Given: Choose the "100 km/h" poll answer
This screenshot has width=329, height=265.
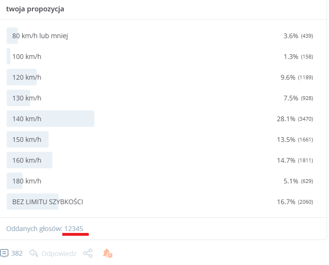Looking at the screenshot, I should tap(27, 57).
